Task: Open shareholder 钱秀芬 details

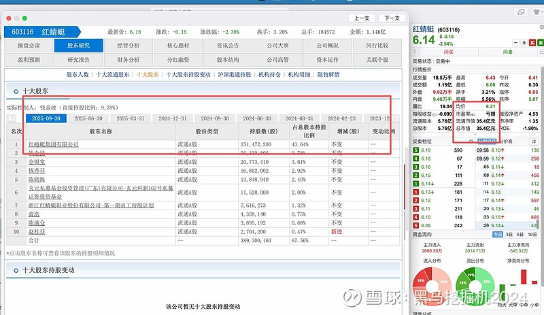Action: click(37, 171)
